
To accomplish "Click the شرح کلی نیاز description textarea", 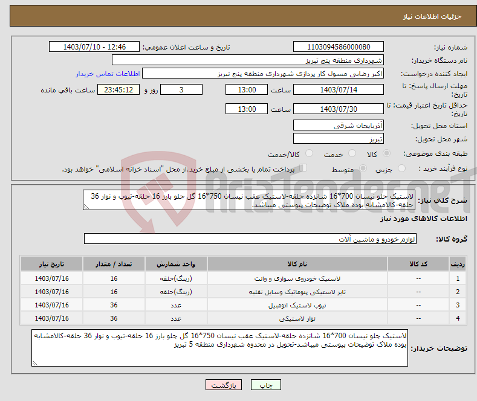I will click(x=249, y=200).
